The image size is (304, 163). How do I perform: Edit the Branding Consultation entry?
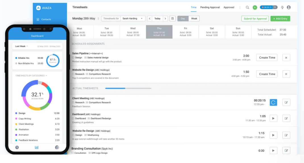286,151
